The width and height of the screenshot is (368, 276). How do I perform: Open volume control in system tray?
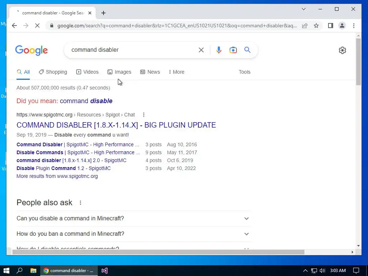[x=322, y=271]
